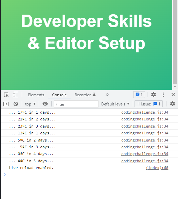Close the DevTools panel
Viewport: 178px width, 199px height.
(x=173, y=95)
